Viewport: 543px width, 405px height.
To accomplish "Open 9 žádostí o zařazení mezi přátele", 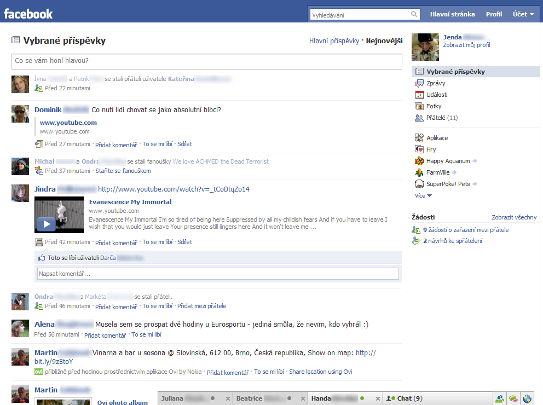I will [x=466, y=230].
